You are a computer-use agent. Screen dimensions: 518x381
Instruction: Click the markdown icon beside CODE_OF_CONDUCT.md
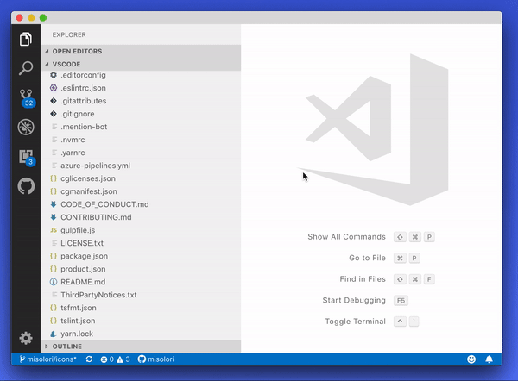[x=54, y=204]
